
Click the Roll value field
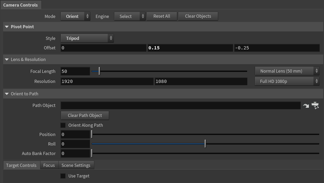(75, 144)
